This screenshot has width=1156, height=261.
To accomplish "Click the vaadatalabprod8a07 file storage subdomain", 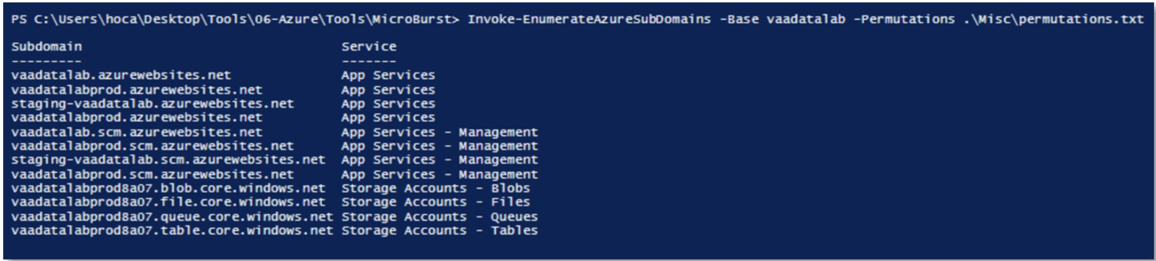I will click(x=168, y=202).
